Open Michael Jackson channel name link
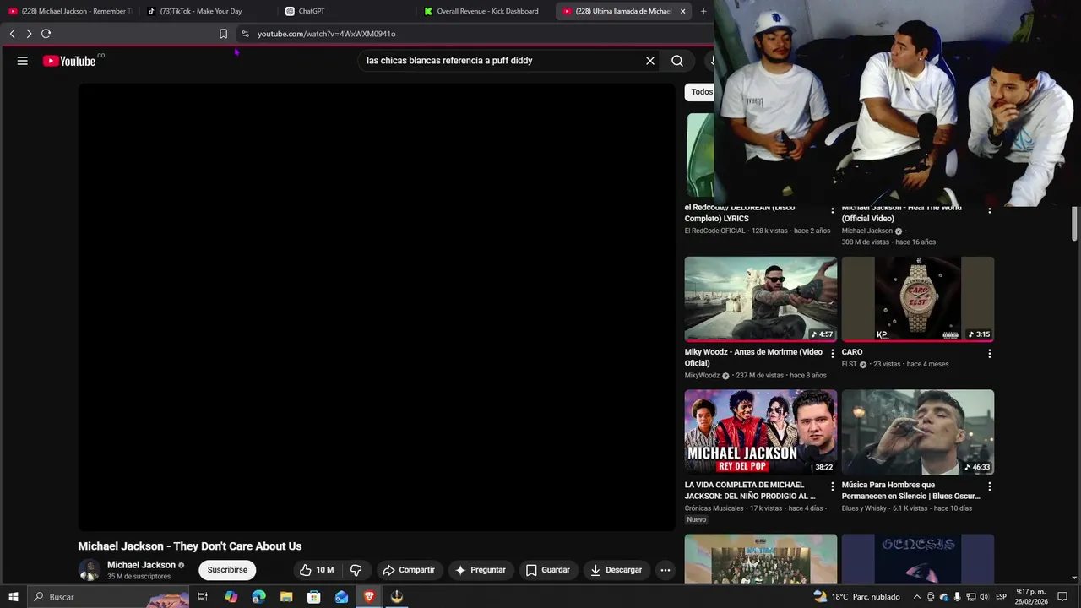1081x608 pixels. 141,565
